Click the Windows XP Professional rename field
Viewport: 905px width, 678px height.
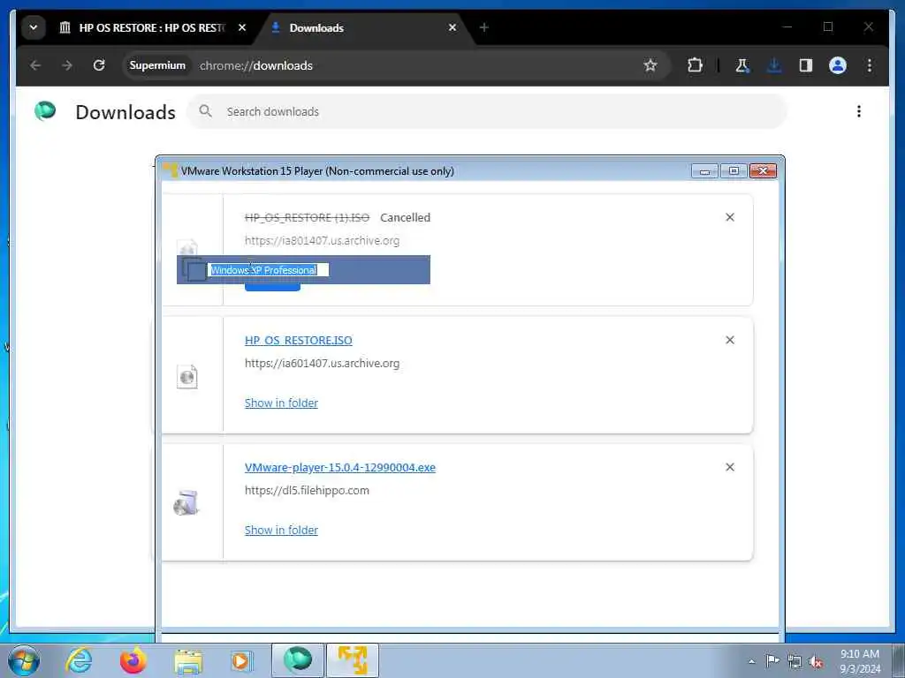(x=269, y=270)
